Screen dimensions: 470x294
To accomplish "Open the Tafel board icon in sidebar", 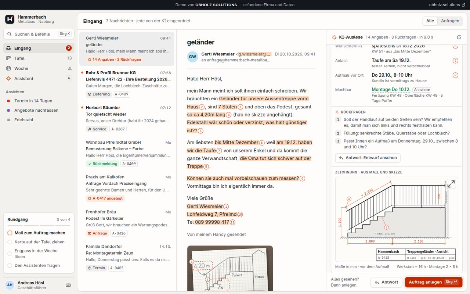I will (8, 58).
